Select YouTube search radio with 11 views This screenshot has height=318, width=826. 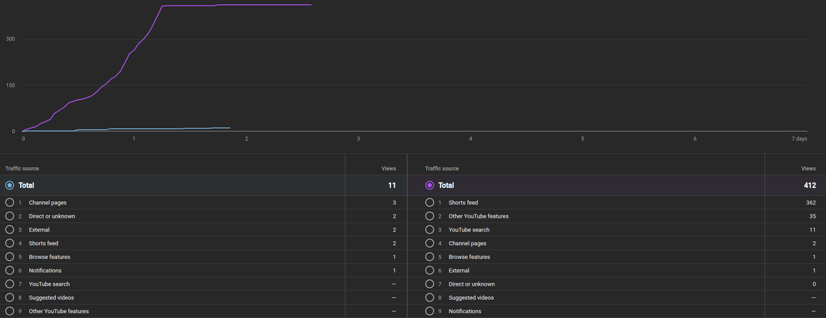(x=430, y=229)
